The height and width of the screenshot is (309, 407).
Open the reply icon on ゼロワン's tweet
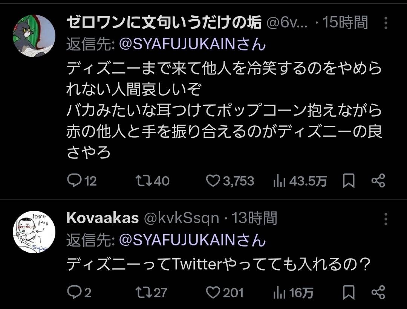coord(75,181)
